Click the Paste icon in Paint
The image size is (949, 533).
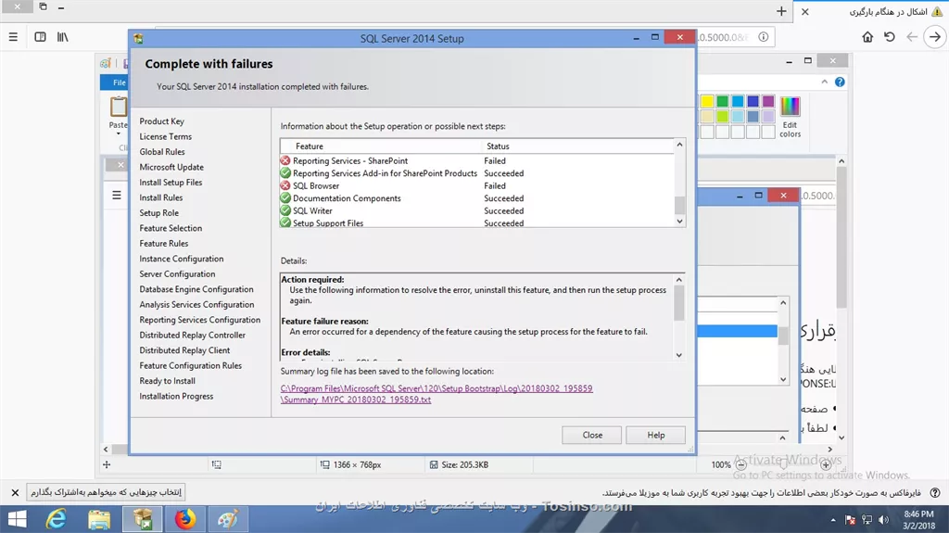tap(118, 107)
